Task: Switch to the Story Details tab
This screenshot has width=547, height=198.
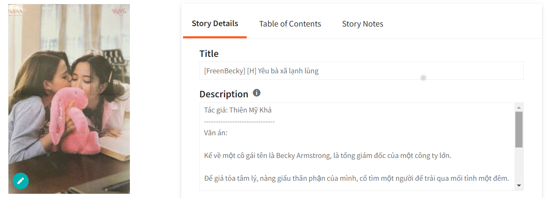Action: pos(215,24)
